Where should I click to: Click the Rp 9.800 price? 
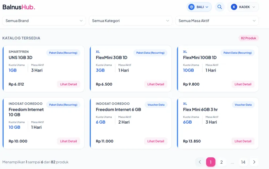point(191,84)
